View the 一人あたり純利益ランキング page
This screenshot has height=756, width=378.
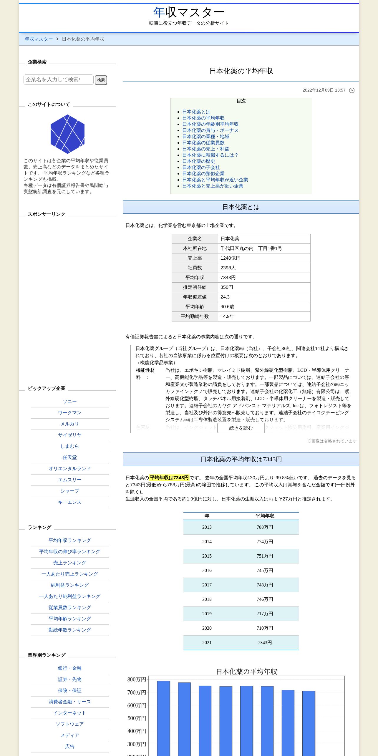pos(70,596)
